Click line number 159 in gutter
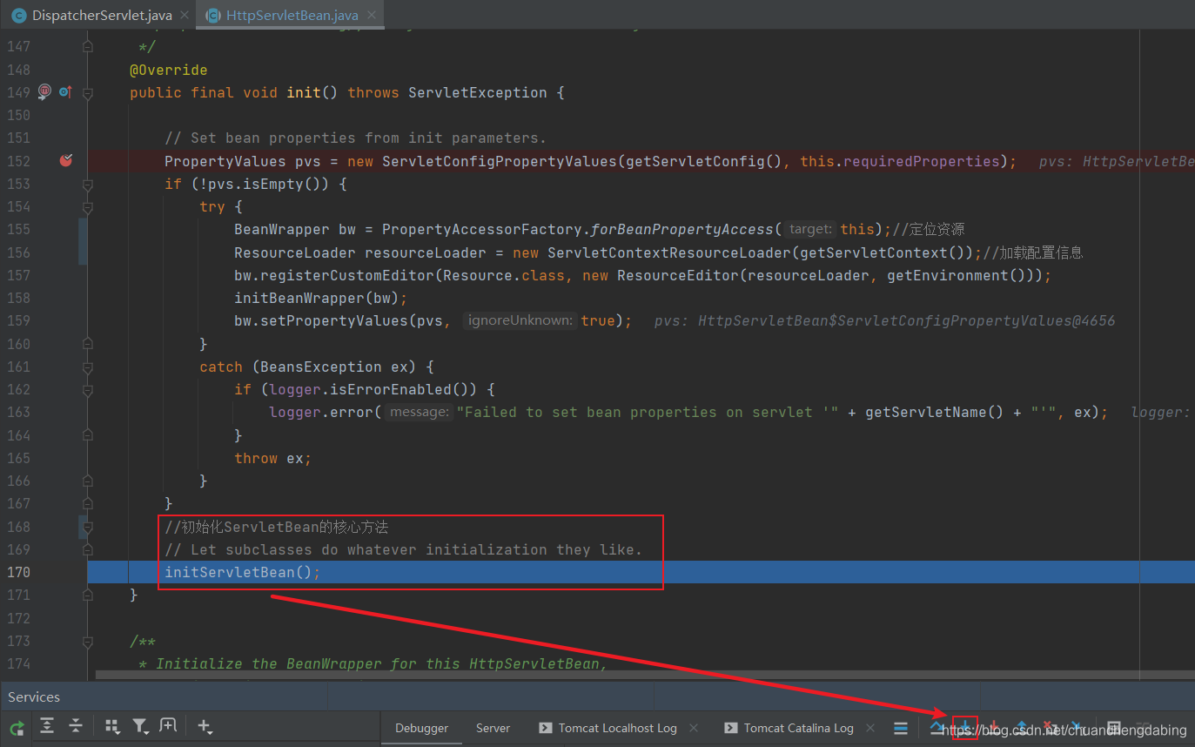This screenshot has height=747, width=1195. coord(19,320)
